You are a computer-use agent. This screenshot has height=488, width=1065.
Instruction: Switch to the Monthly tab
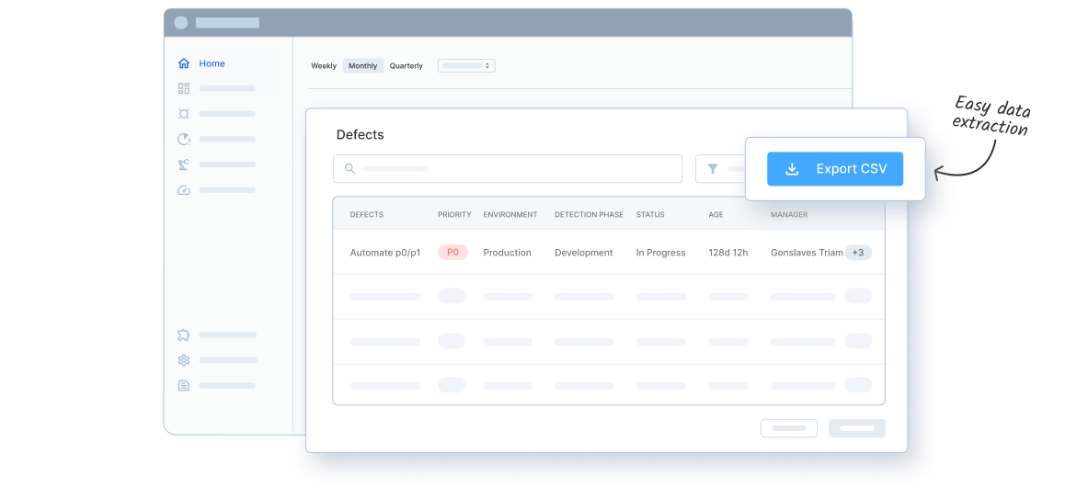(x=362, y=66)
